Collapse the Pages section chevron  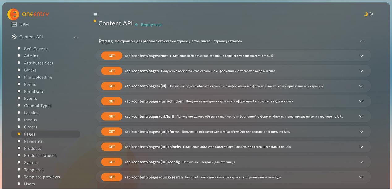(x=362, y=41)
